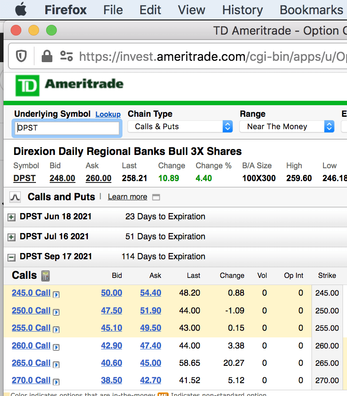Click the TD Ameritrade logo
The image size is (347, 396).
pyautogui.click(x=69, y=85)
